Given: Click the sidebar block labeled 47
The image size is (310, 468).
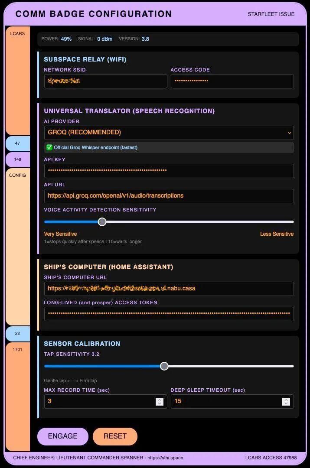Looking at the screenshot, I should click(x=18, y=143).
